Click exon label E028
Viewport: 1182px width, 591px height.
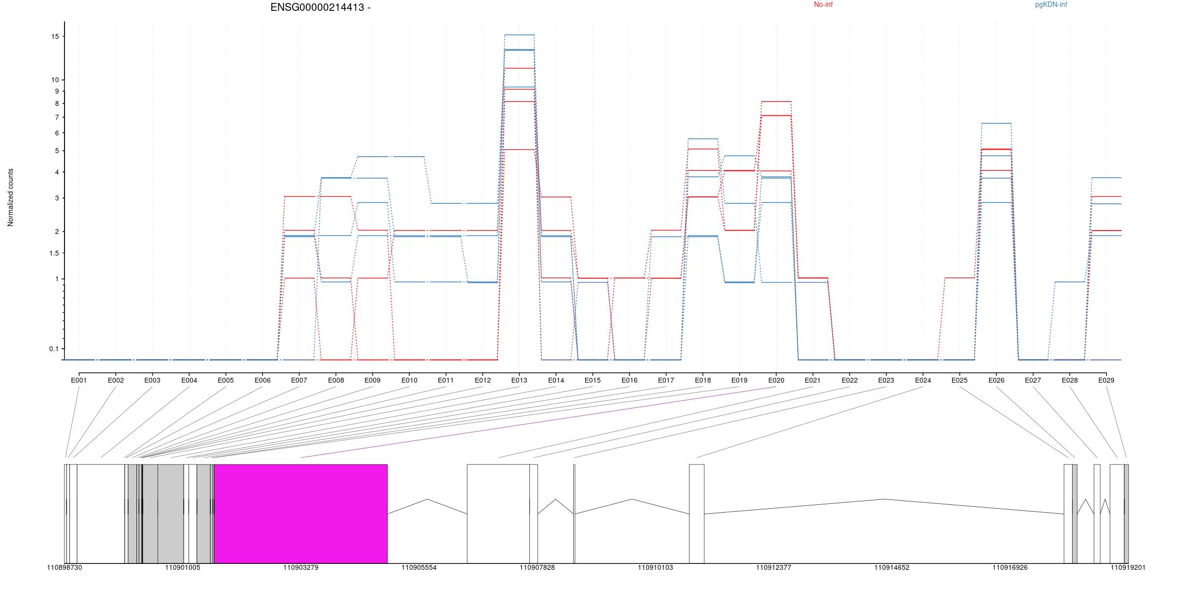1070,380
